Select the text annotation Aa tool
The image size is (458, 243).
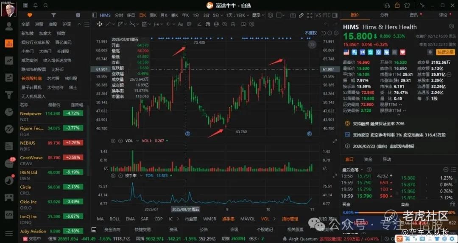181,24
